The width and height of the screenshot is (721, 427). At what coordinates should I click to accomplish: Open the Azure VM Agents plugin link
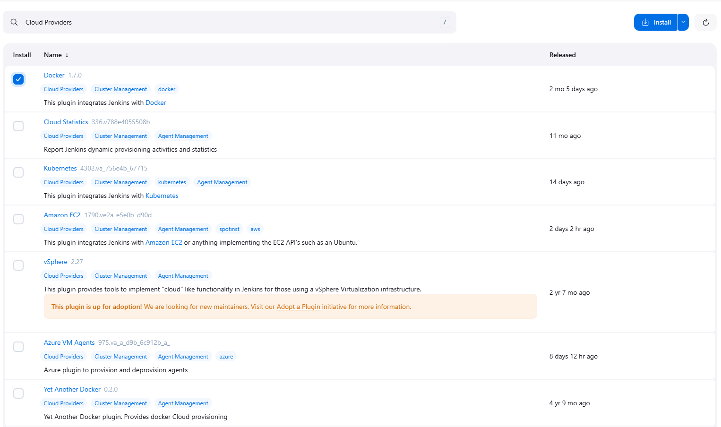(69, 343)
